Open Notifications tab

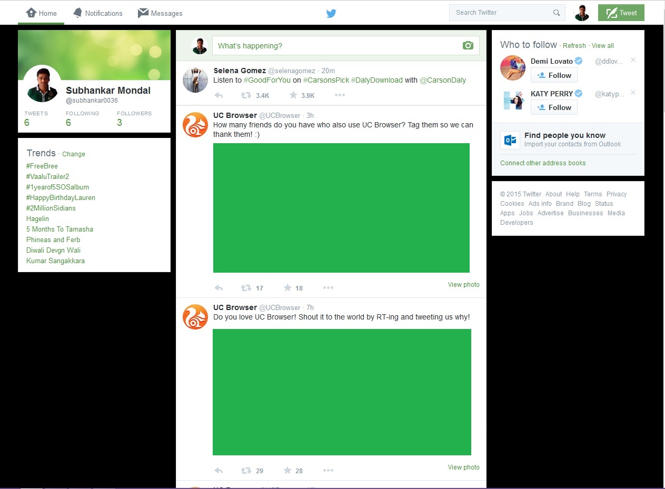(x=97, y=13)
